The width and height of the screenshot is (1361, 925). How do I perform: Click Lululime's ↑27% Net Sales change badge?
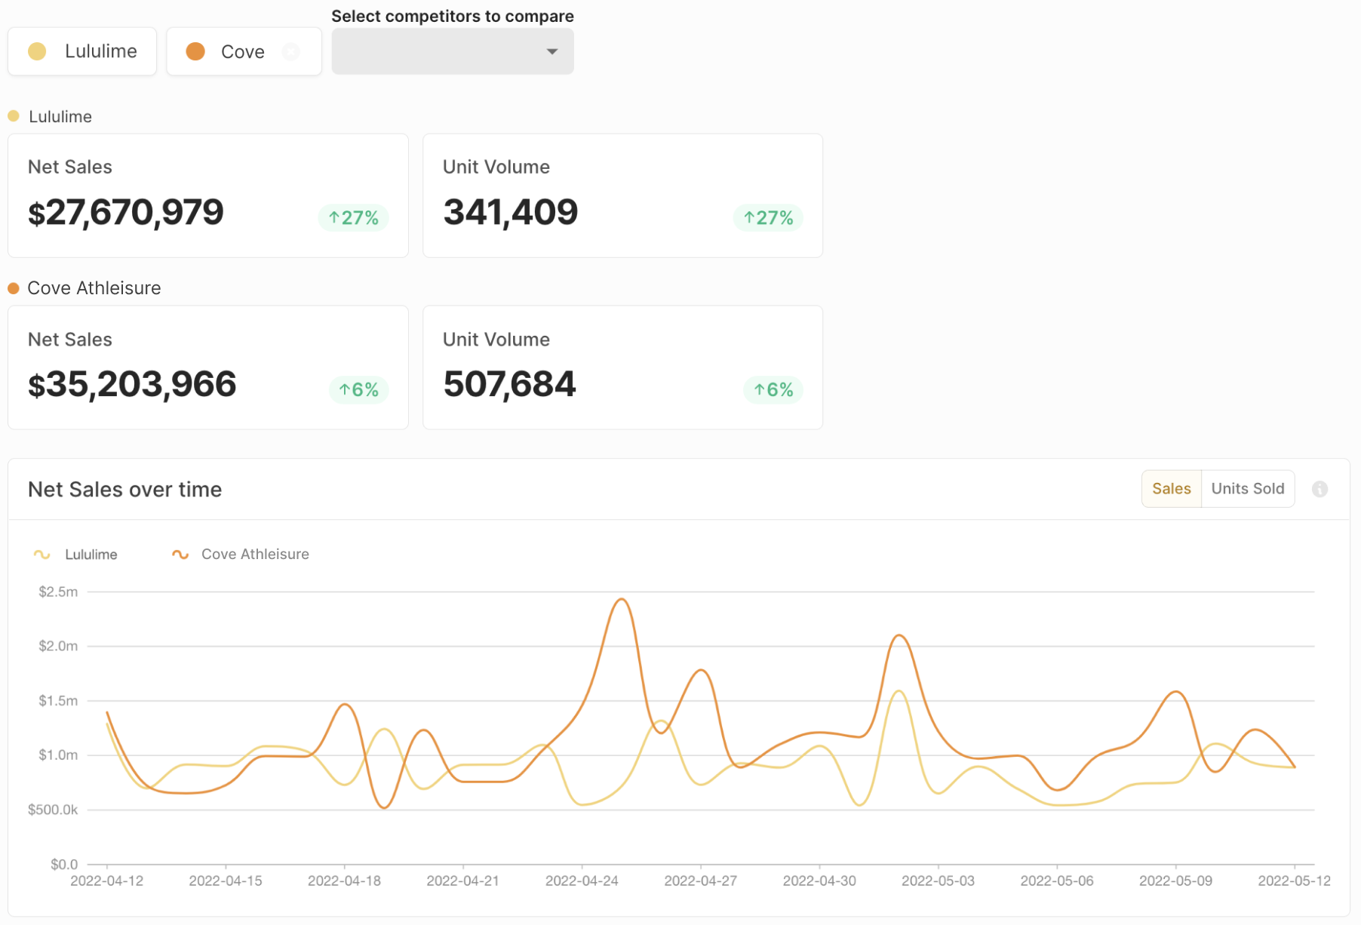click(x=353, y=217)
